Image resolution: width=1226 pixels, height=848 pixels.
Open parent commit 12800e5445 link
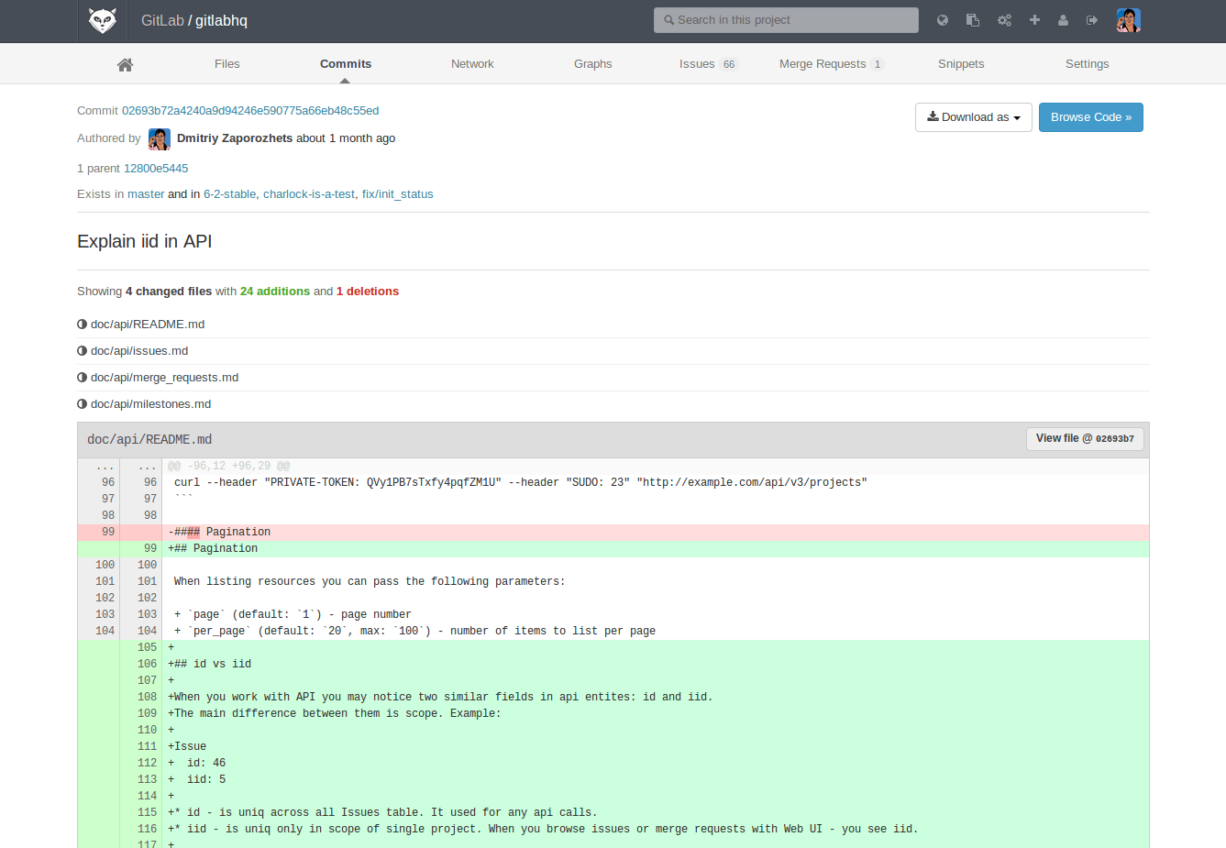pos(156,169)
